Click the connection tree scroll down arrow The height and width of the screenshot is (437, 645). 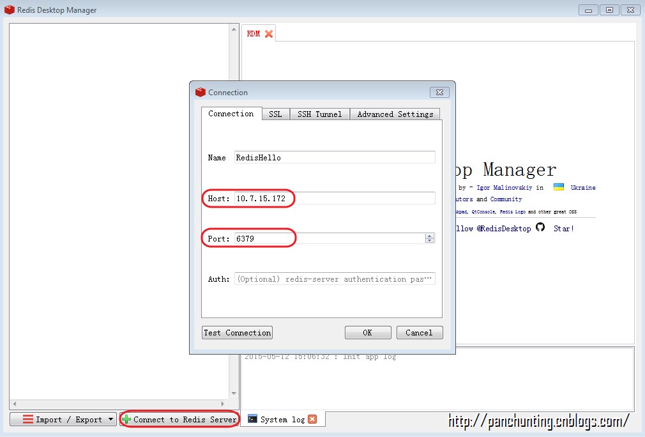pyautogui.click(x=234, y=394)
